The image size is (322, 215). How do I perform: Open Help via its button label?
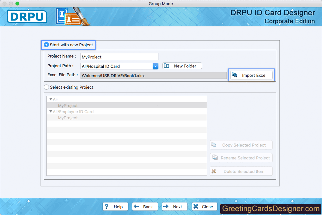118,207
